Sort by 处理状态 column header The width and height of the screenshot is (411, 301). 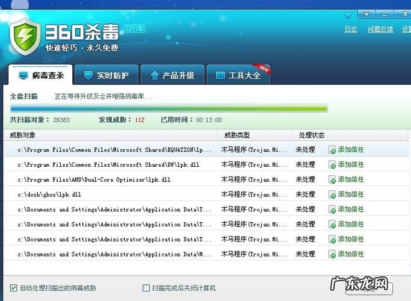click(x=312, y=135)
